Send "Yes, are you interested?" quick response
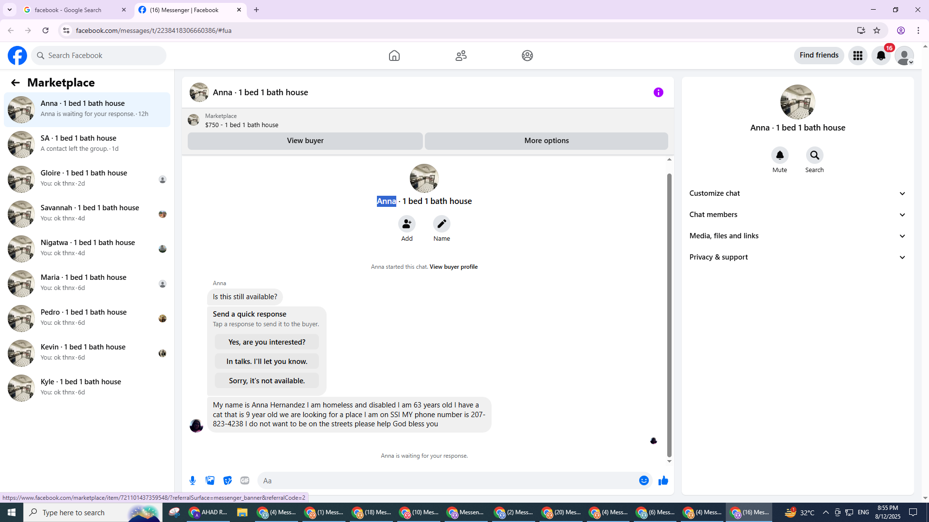Screen dimensions: 929x522 point(267,342)
